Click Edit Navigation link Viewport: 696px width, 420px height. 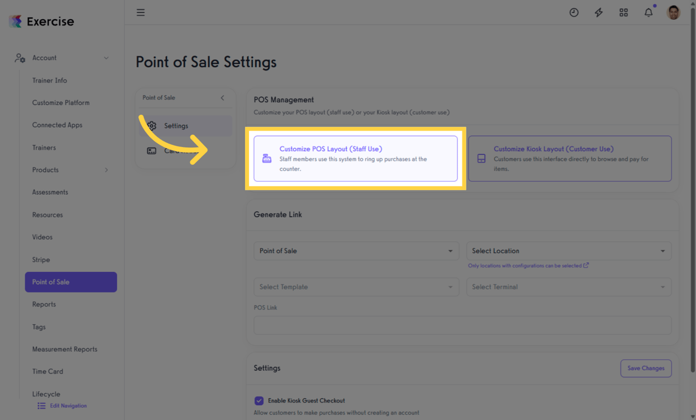point(68,406)
